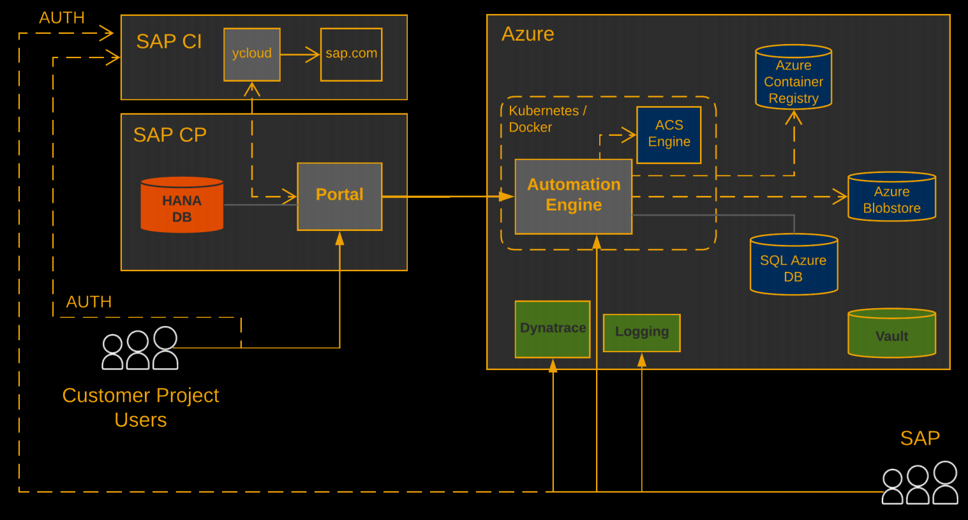Select the HANA DB cylinder
Screen dimensions: 968x520
[x=182, y=205]
